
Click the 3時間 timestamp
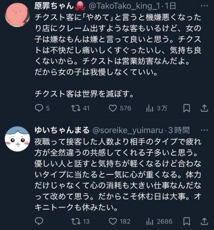(x=179, y=131)
